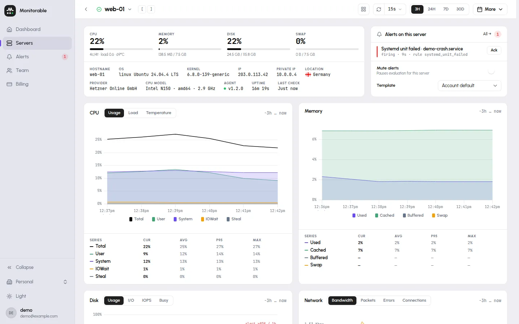Image resolution: width=519 pixels, height=324 pixels.
Task: Click the right bracket next-server button
Action: [151, 9]
